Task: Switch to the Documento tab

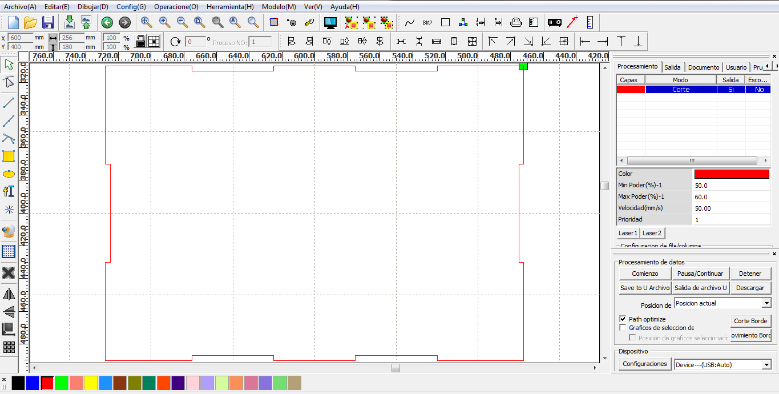Action: [704, 67]
